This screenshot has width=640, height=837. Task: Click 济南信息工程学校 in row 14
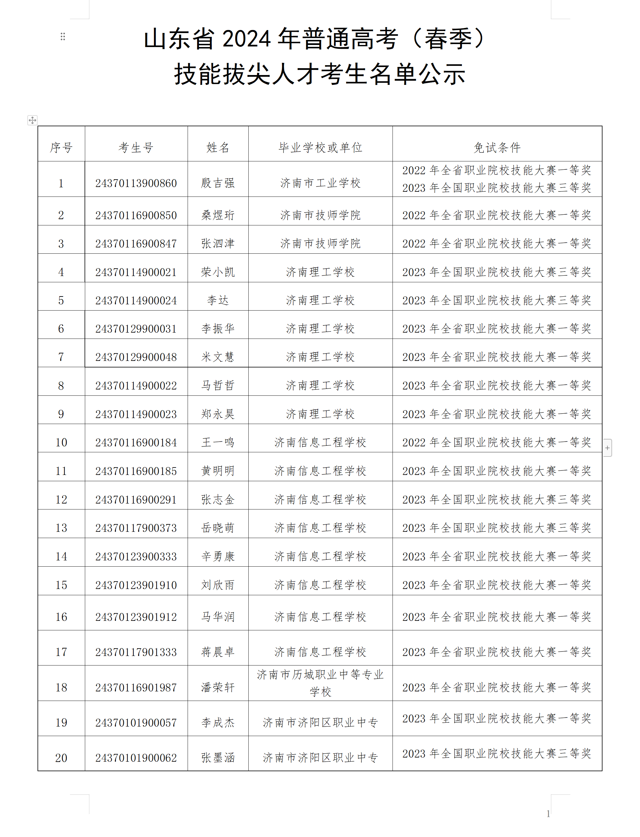(320, 556)
